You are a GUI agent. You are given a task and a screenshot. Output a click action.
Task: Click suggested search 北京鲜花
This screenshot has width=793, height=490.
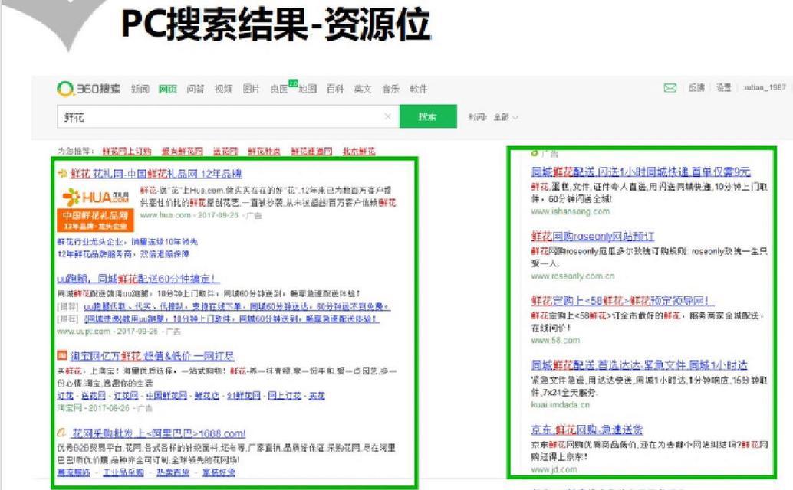click(359, 151)
